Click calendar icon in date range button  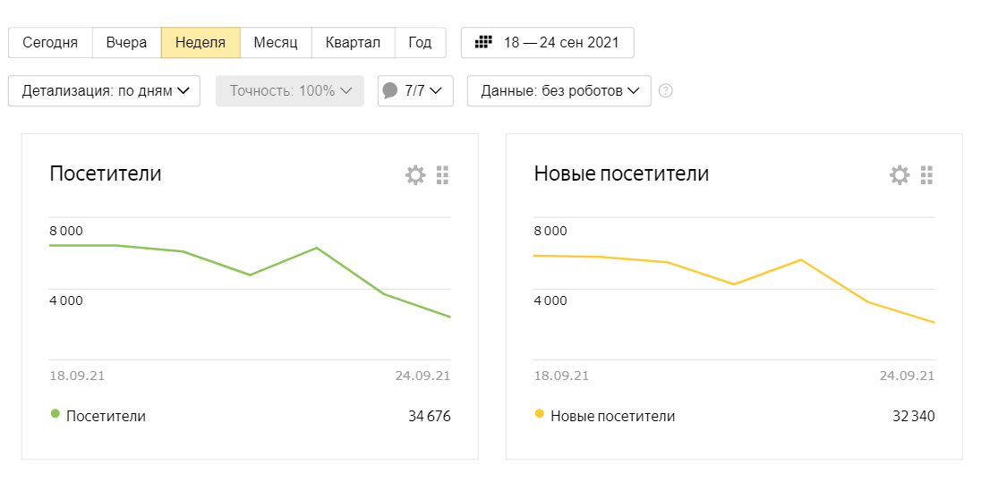484,43
